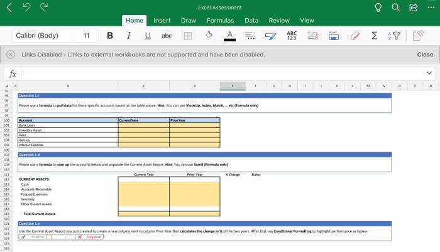The image size is (440, 252).
Task: Open the grayed paste clipboard icon
Action: pyautogui.click(x=418, y=36)
